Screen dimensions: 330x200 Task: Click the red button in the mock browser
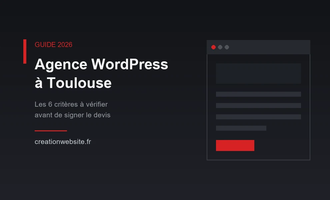(x=235, y=145)
